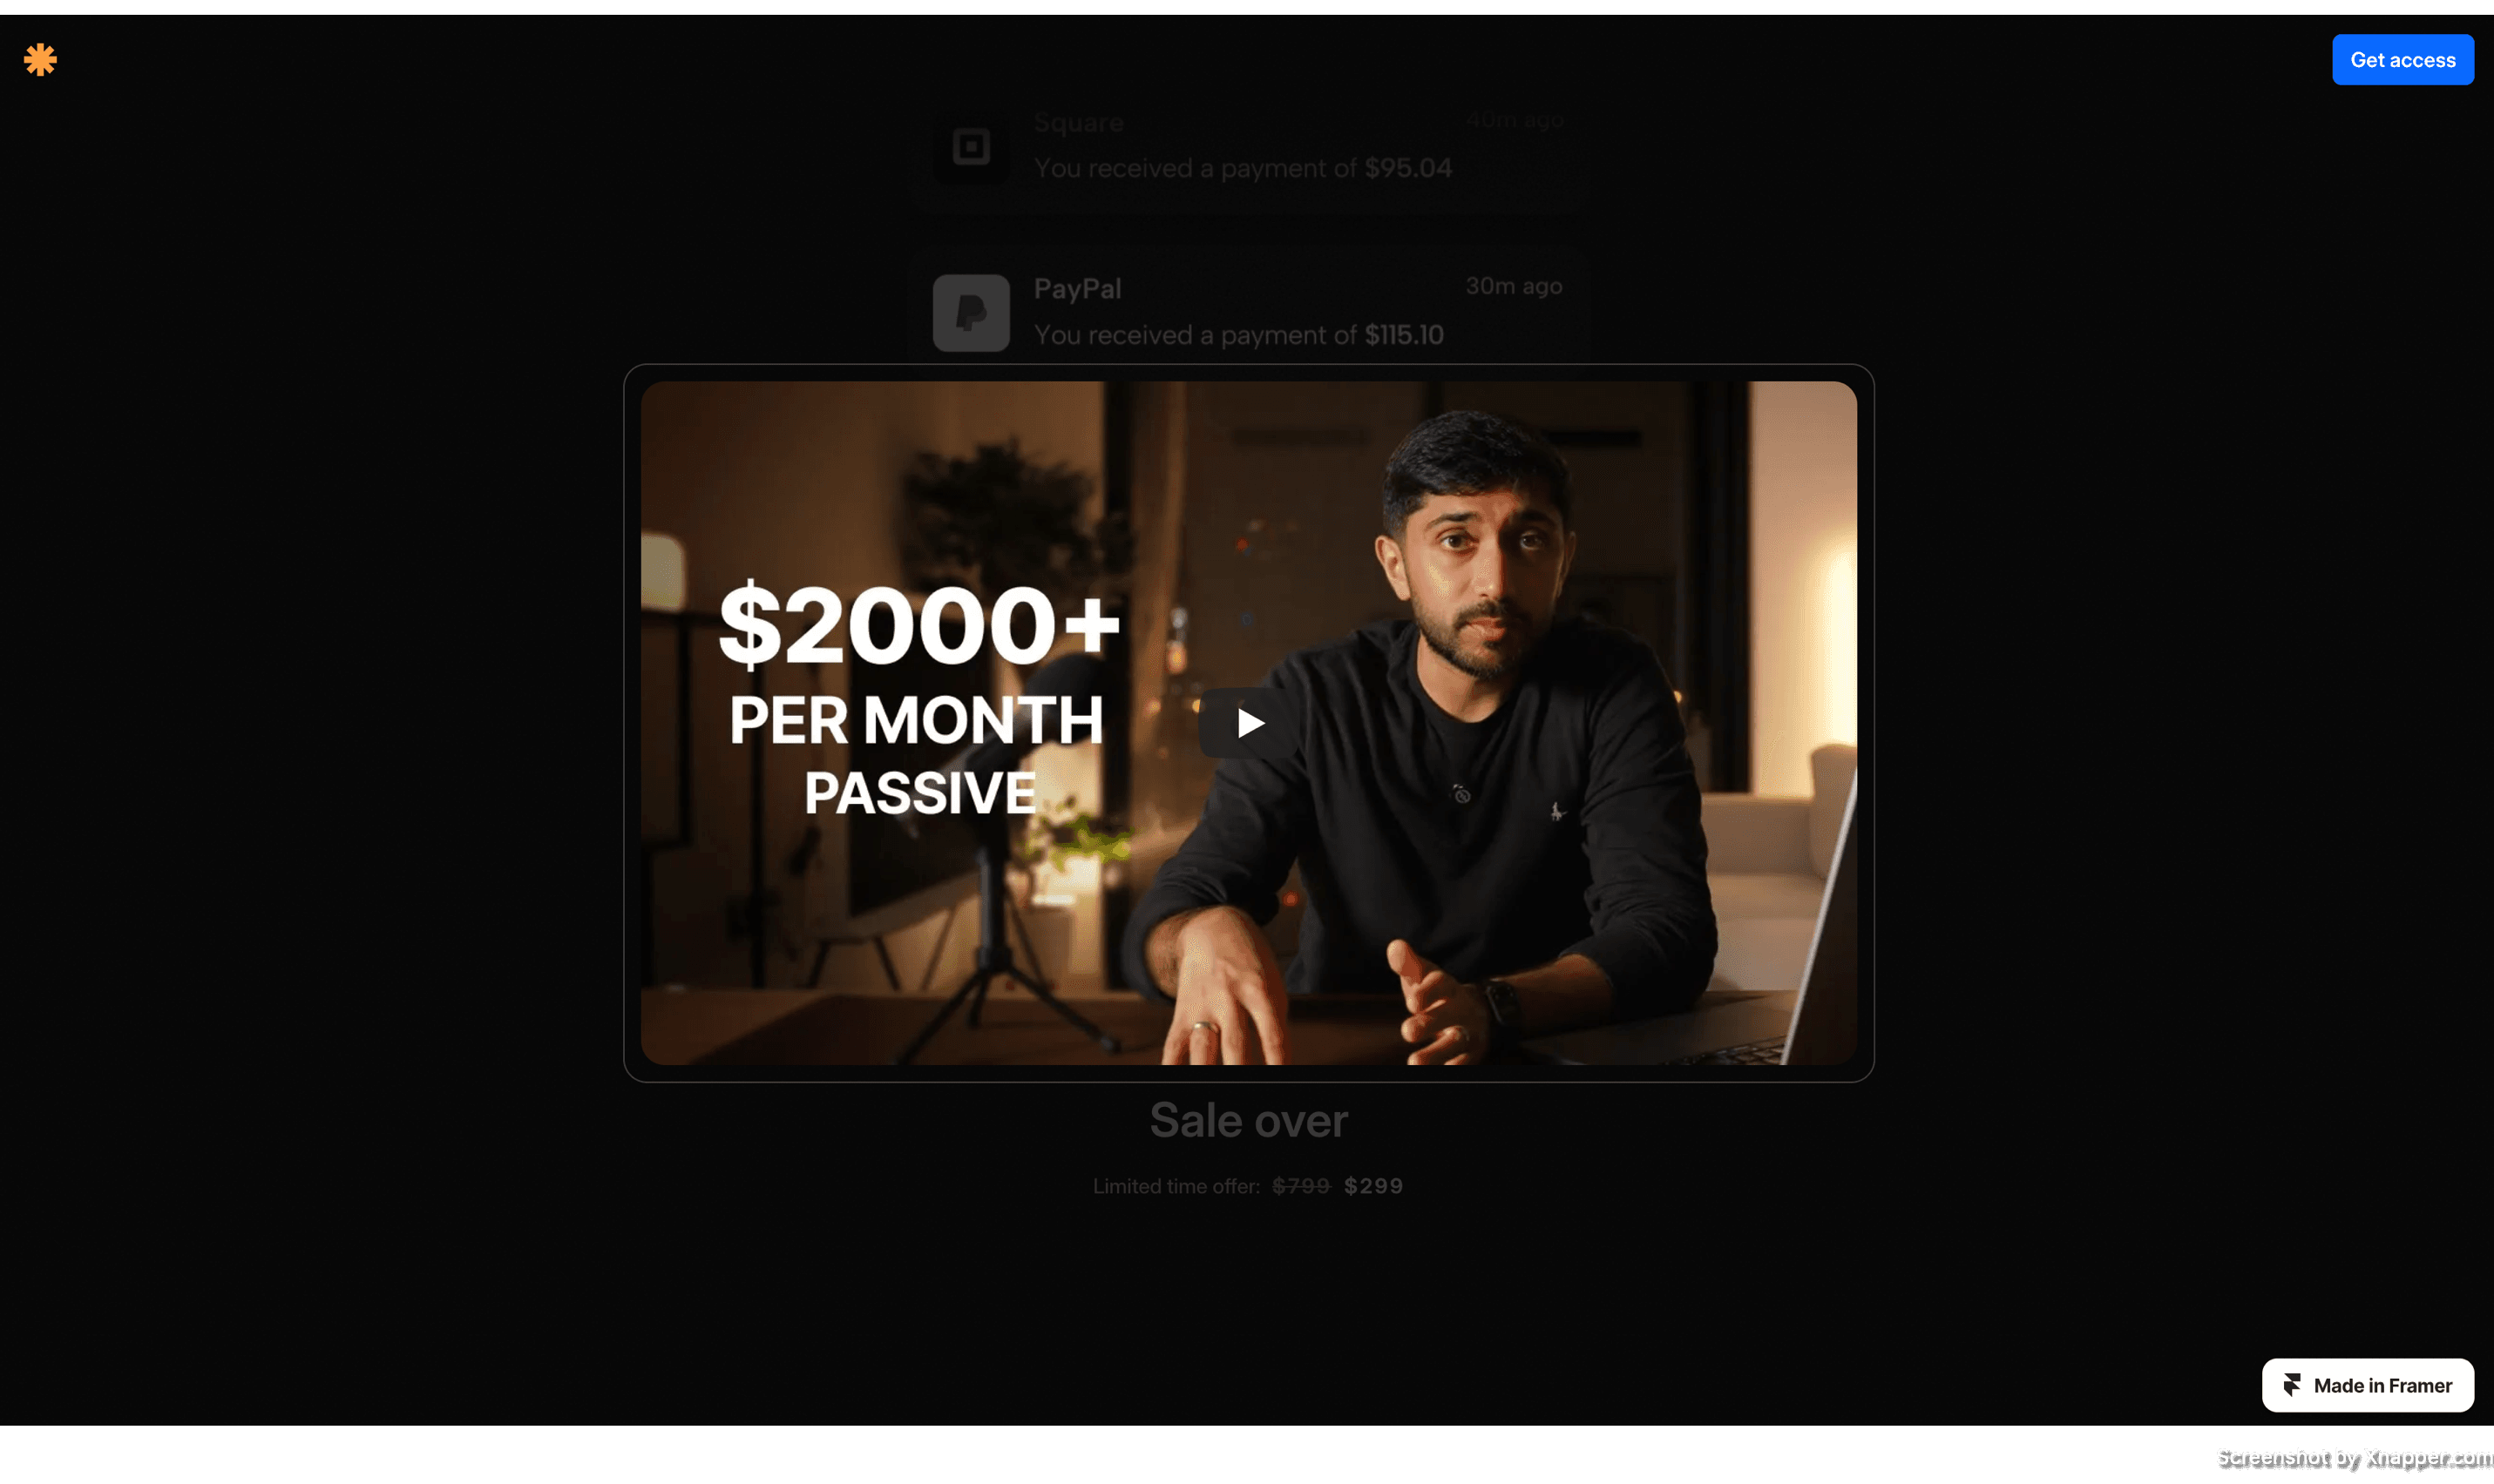This screenshot has width=2494, height=1484.
Task: Click the PayPal notification title
Action: pyautogui.click(x=1076, y=289)
